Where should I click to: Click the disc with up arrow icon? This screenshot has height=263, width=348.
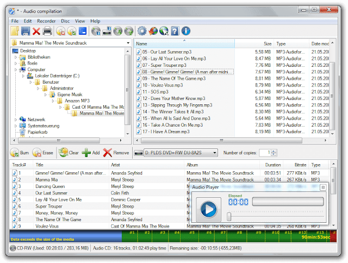click(x=129, y=31)
